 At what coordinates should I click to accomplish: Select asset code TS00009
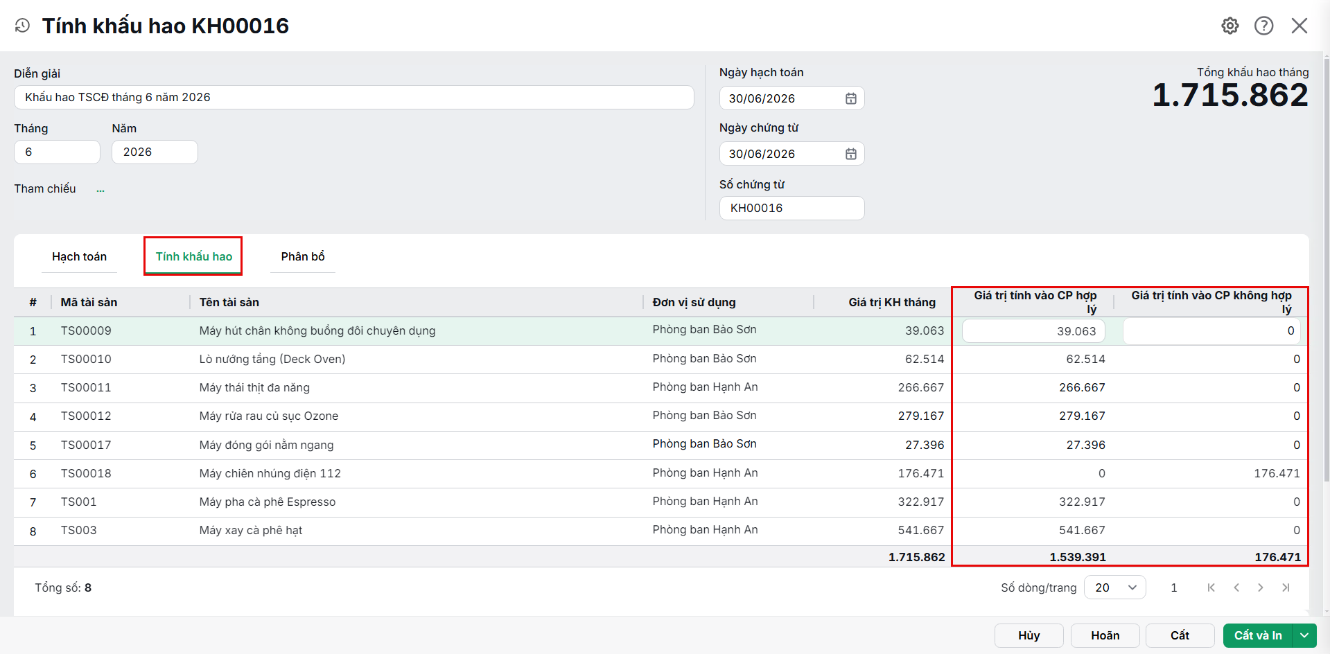(86, 331)
